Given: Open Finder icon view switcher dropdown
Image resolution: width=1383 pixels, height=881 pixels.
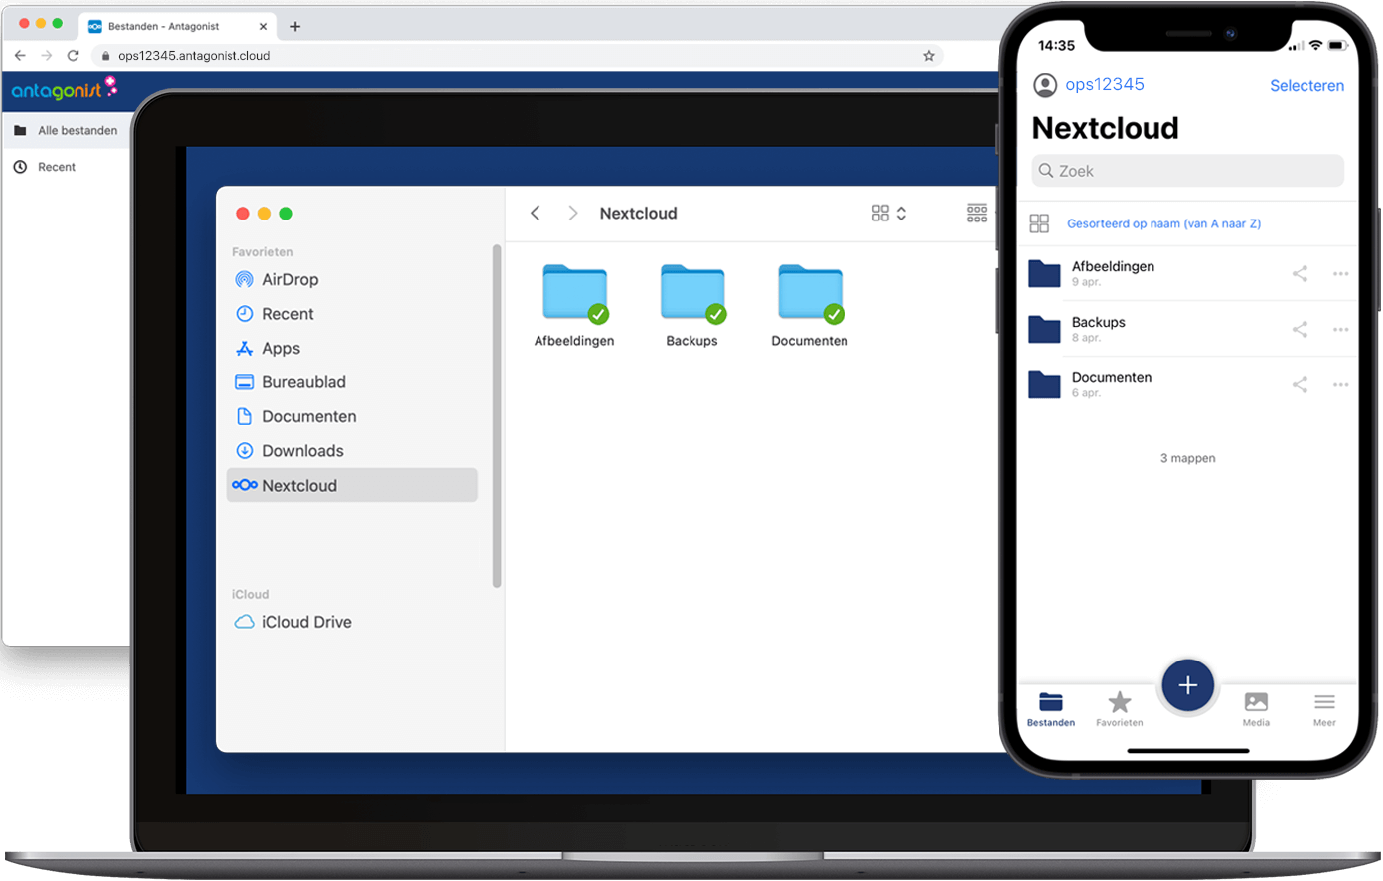Looking at the screenshot, I should click(x=889, y=214).
